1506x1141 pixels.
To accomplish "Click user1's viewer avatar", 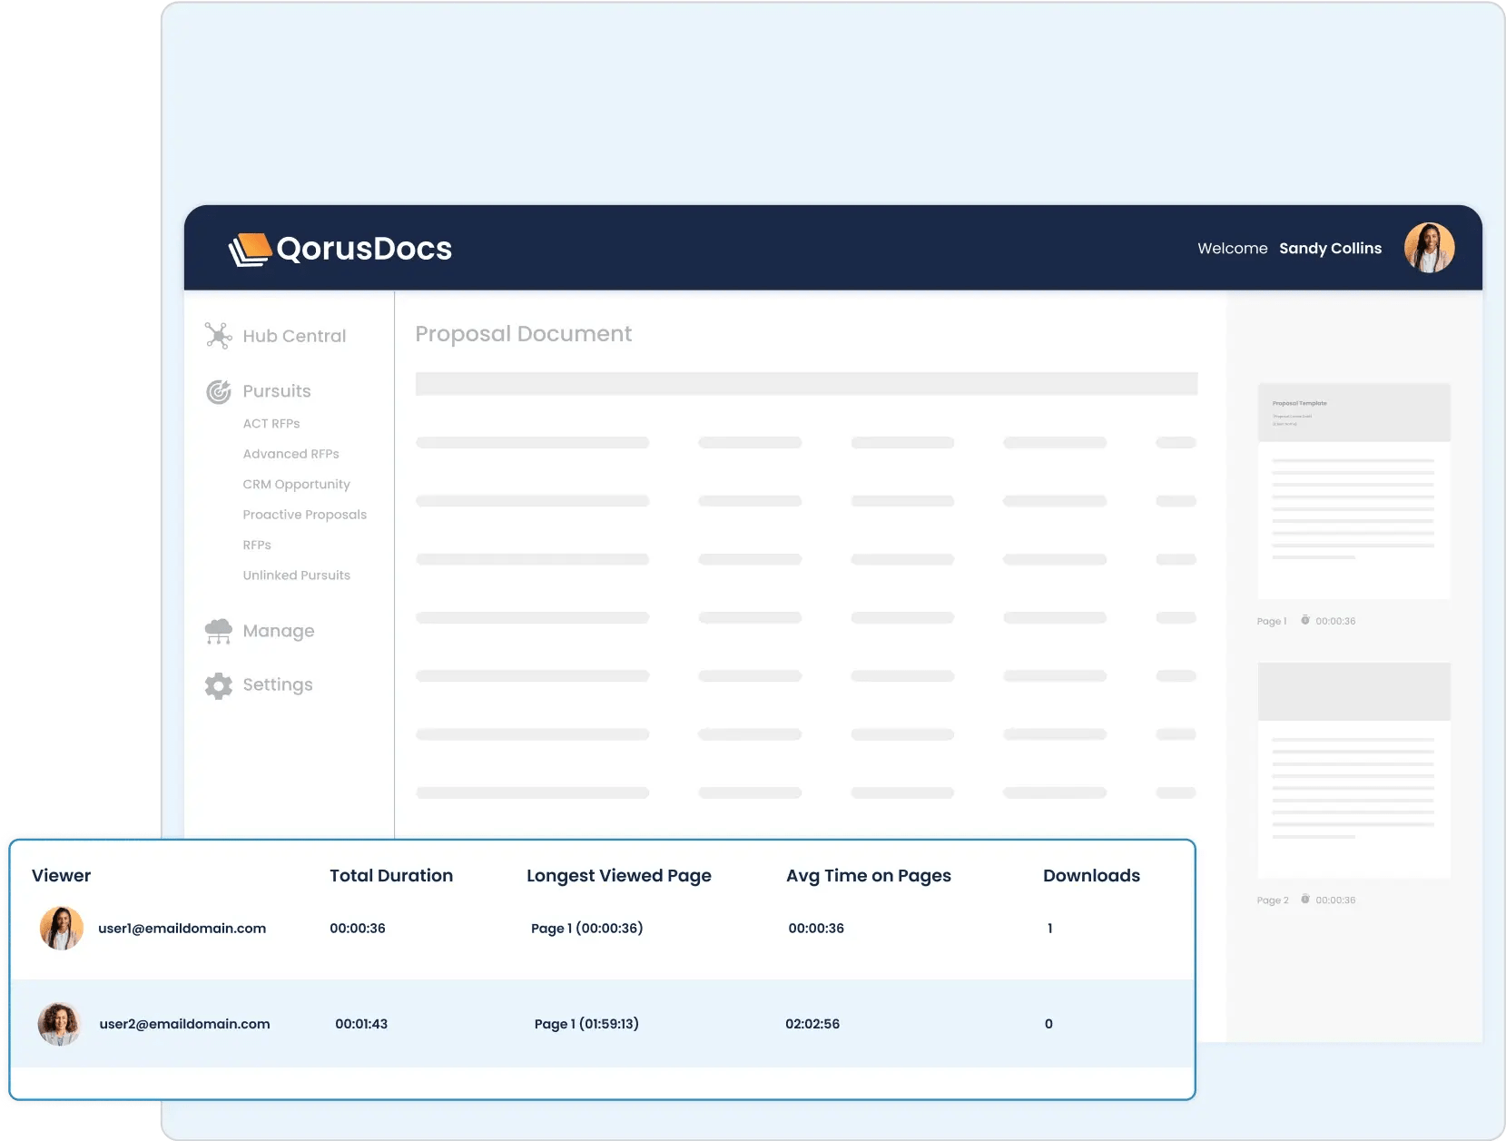I will click(x=60, y=928).
